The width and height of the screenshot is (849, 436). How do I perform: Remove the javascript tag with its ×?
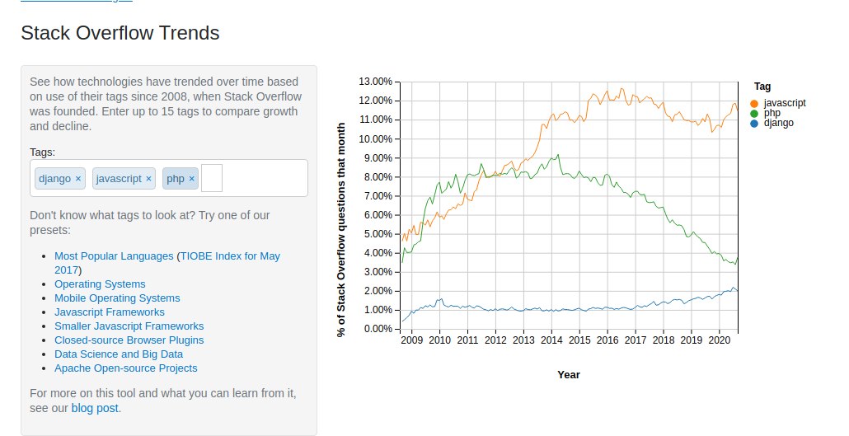(x=148, y=179)
